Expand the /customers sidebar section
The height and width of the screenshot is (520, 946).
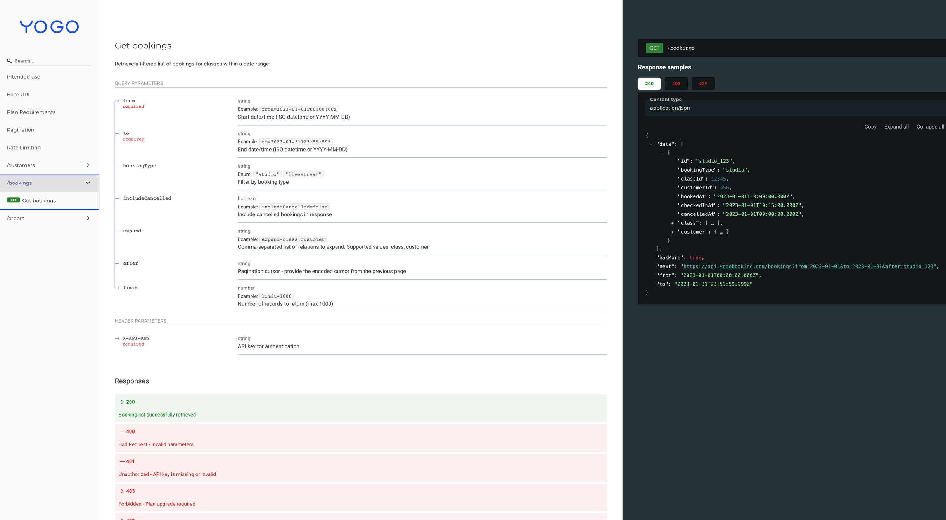coord(88,165)
